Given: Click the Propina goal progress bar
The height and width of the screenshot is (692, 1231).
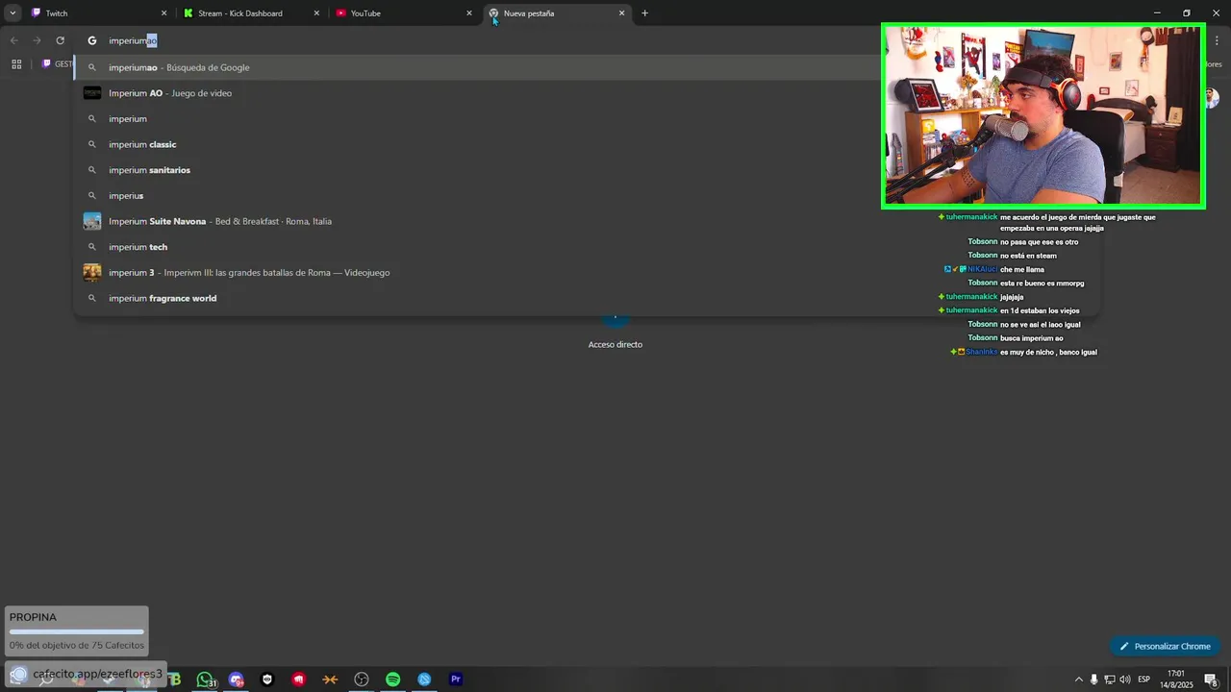Looking at the screenshot, I should coord(76,631).
